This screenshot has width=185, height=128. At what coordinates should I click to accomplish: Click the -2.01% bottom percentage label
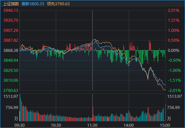[174, 91]
